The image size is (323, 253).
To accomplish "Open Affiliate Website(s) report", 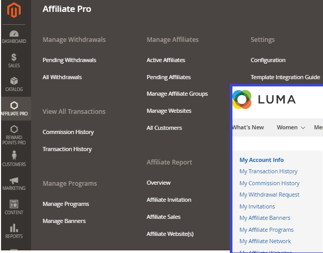I will 170,234.
